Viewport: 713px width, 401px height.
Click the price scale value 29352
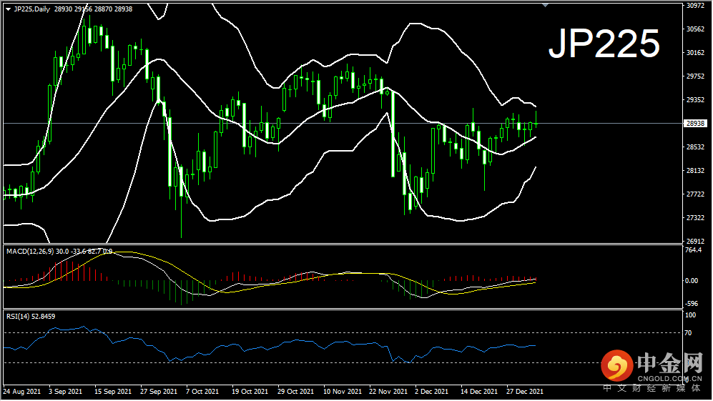pos(695,99)
